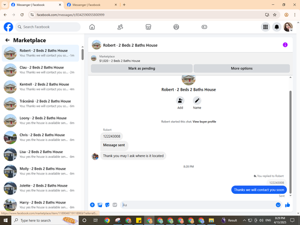Click the Facebook logo
The image size is (300, 225).
[8, 27]
